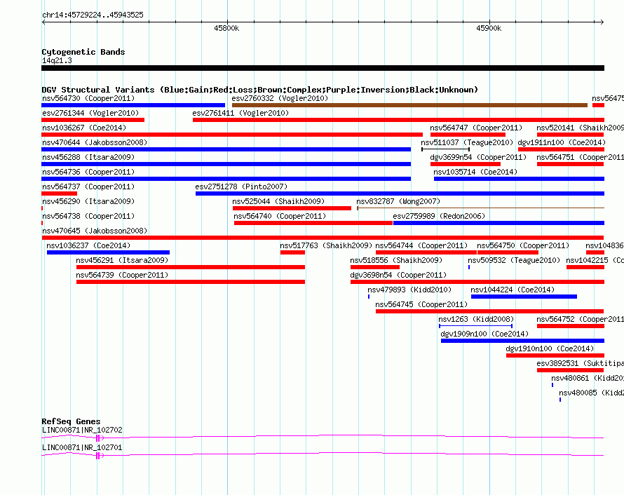
Task: Select the brown esv2760332 complex variant bar
Action: [409, 105]
